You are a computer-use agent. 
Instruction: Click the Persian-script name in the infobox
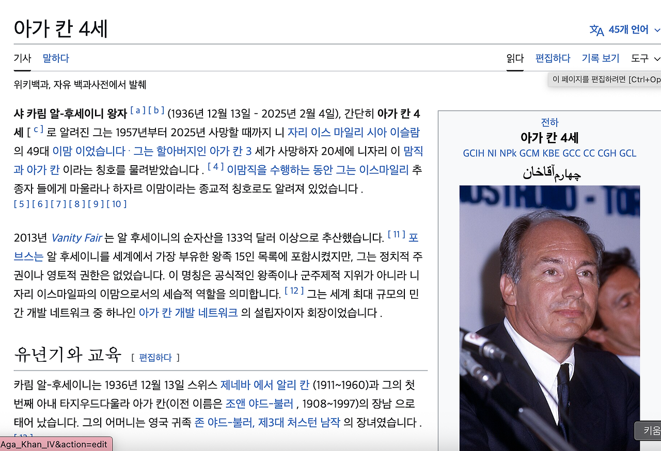(x=552, y=172)
